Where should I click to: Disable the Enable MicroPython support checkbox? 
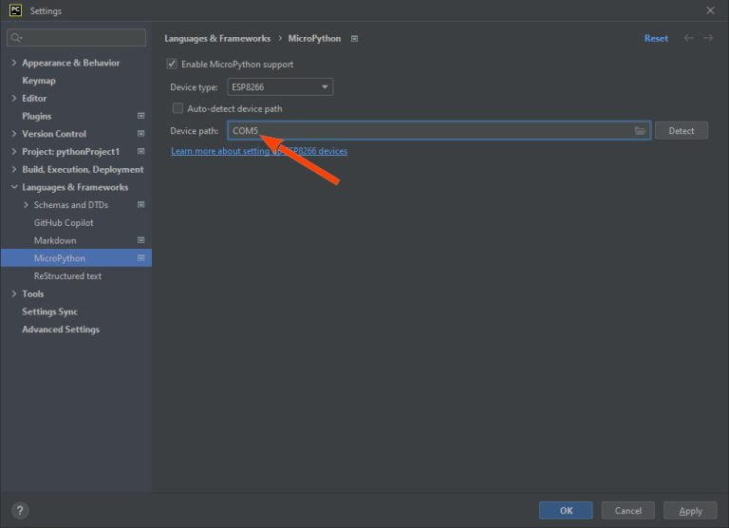(x=172, y=65)
